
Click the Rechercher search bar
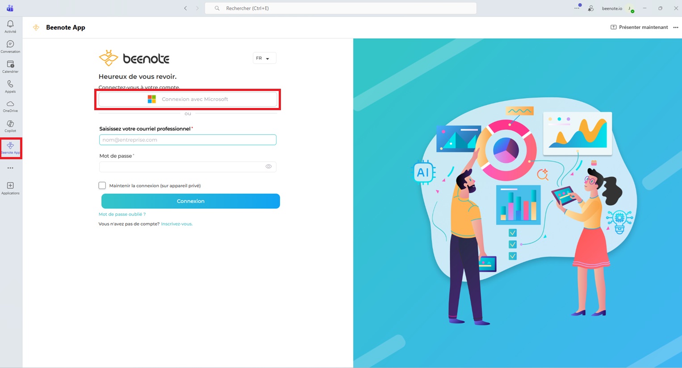340,8
